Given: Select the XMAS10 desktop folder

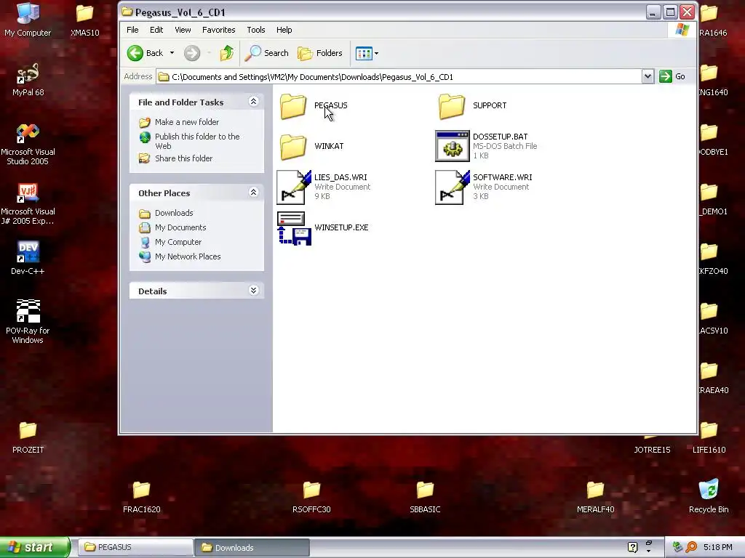Looking at the screenshot, I should [84, 20].
